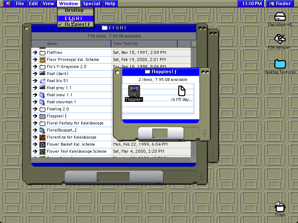Click the FlatView folder icon
Image resolution: width=298 pixels, height=223 pixels.
(42, 53)
